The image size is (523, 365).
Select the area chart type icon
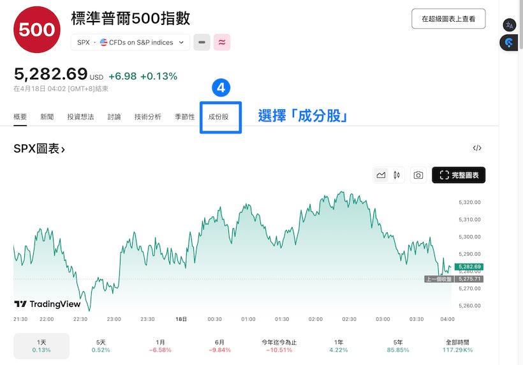(x=381, y=175)
